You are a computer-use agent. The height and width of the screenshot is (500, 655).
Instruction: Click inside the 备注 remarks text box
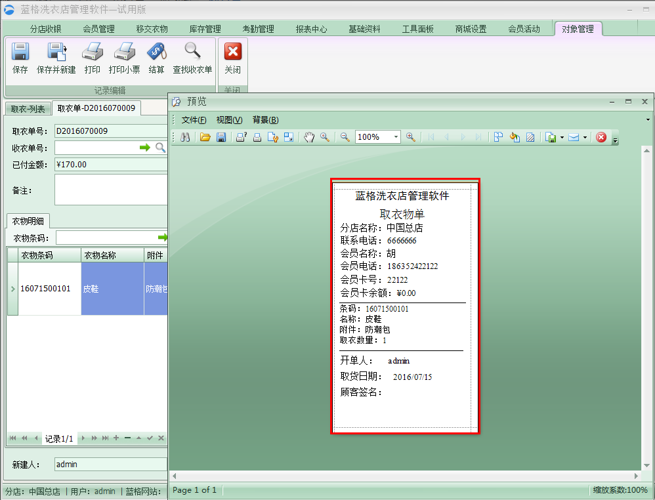pos(110,190)
